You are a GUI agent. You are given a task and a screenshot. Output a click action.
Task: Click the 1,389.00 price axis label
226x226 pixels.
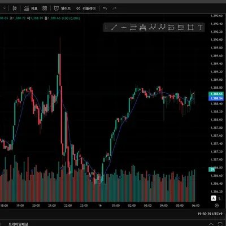tap(216, 80)
